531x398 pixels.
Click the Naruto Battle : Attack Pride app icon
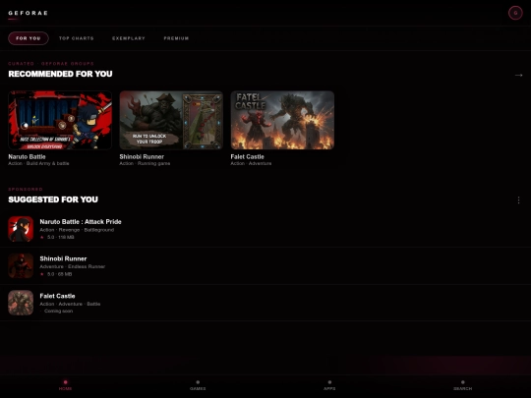pyautogui.click(x=21, y=229)
